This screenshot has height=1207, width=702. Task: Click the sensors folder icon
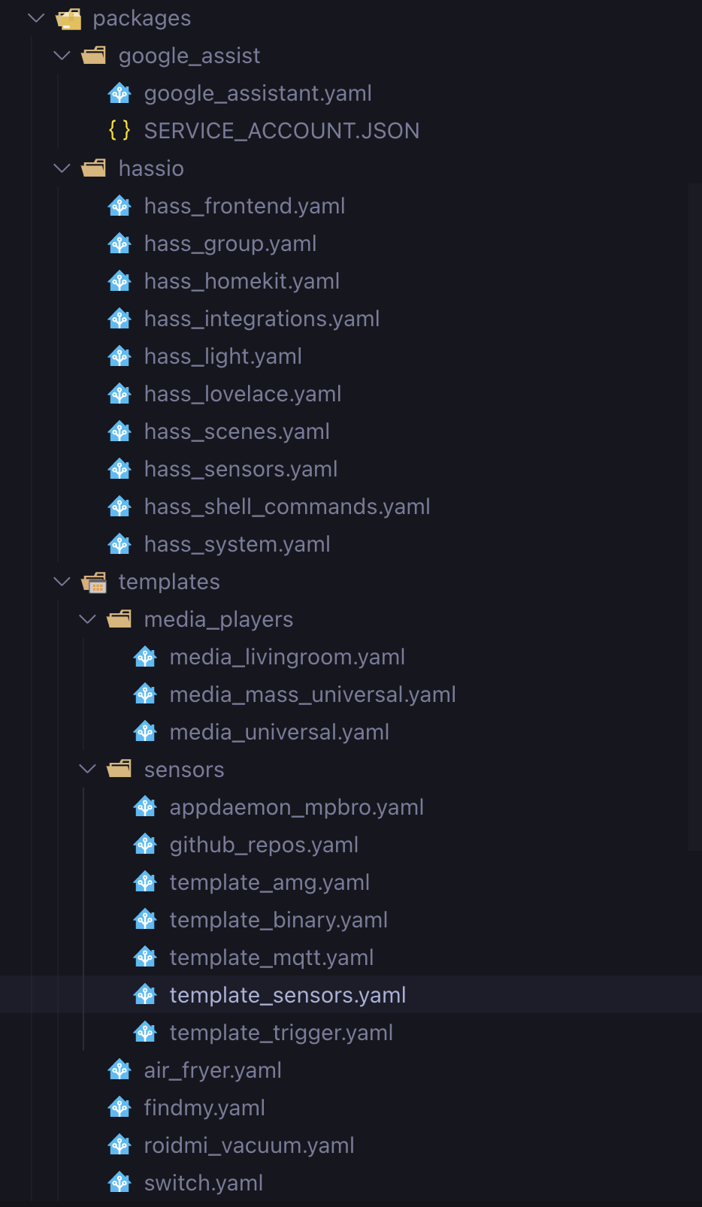[120, 770]
